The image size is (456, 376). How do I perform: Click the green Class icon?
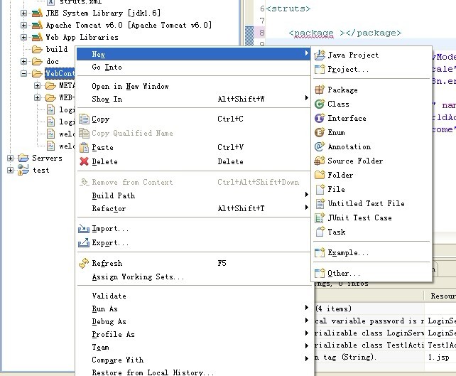[x=320, y=104]
